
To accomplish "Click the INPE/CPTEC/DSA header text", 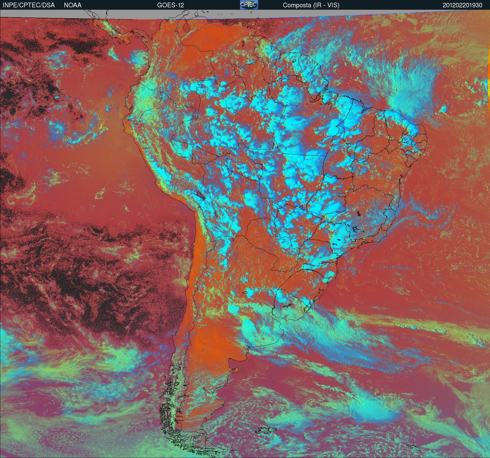I will click(29, 5).
